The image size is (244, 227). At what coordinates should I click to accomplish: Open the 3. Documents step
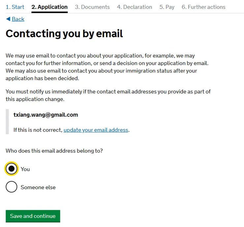pos(92,7)
